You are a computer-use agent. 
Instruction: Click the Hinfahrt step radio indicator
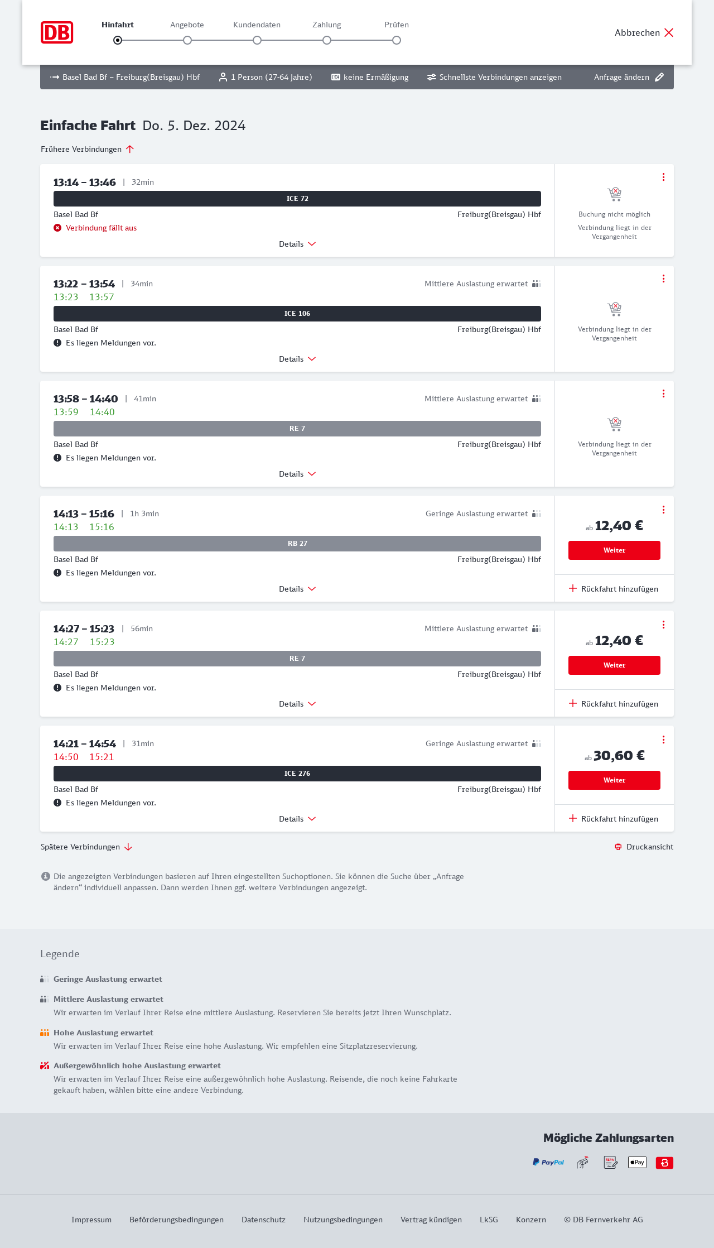[x=118, y=40]
